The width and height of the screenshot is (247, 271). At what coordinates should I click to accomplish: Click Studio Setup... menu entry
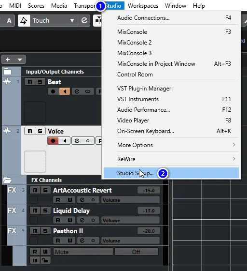click(x=171, y=173)
